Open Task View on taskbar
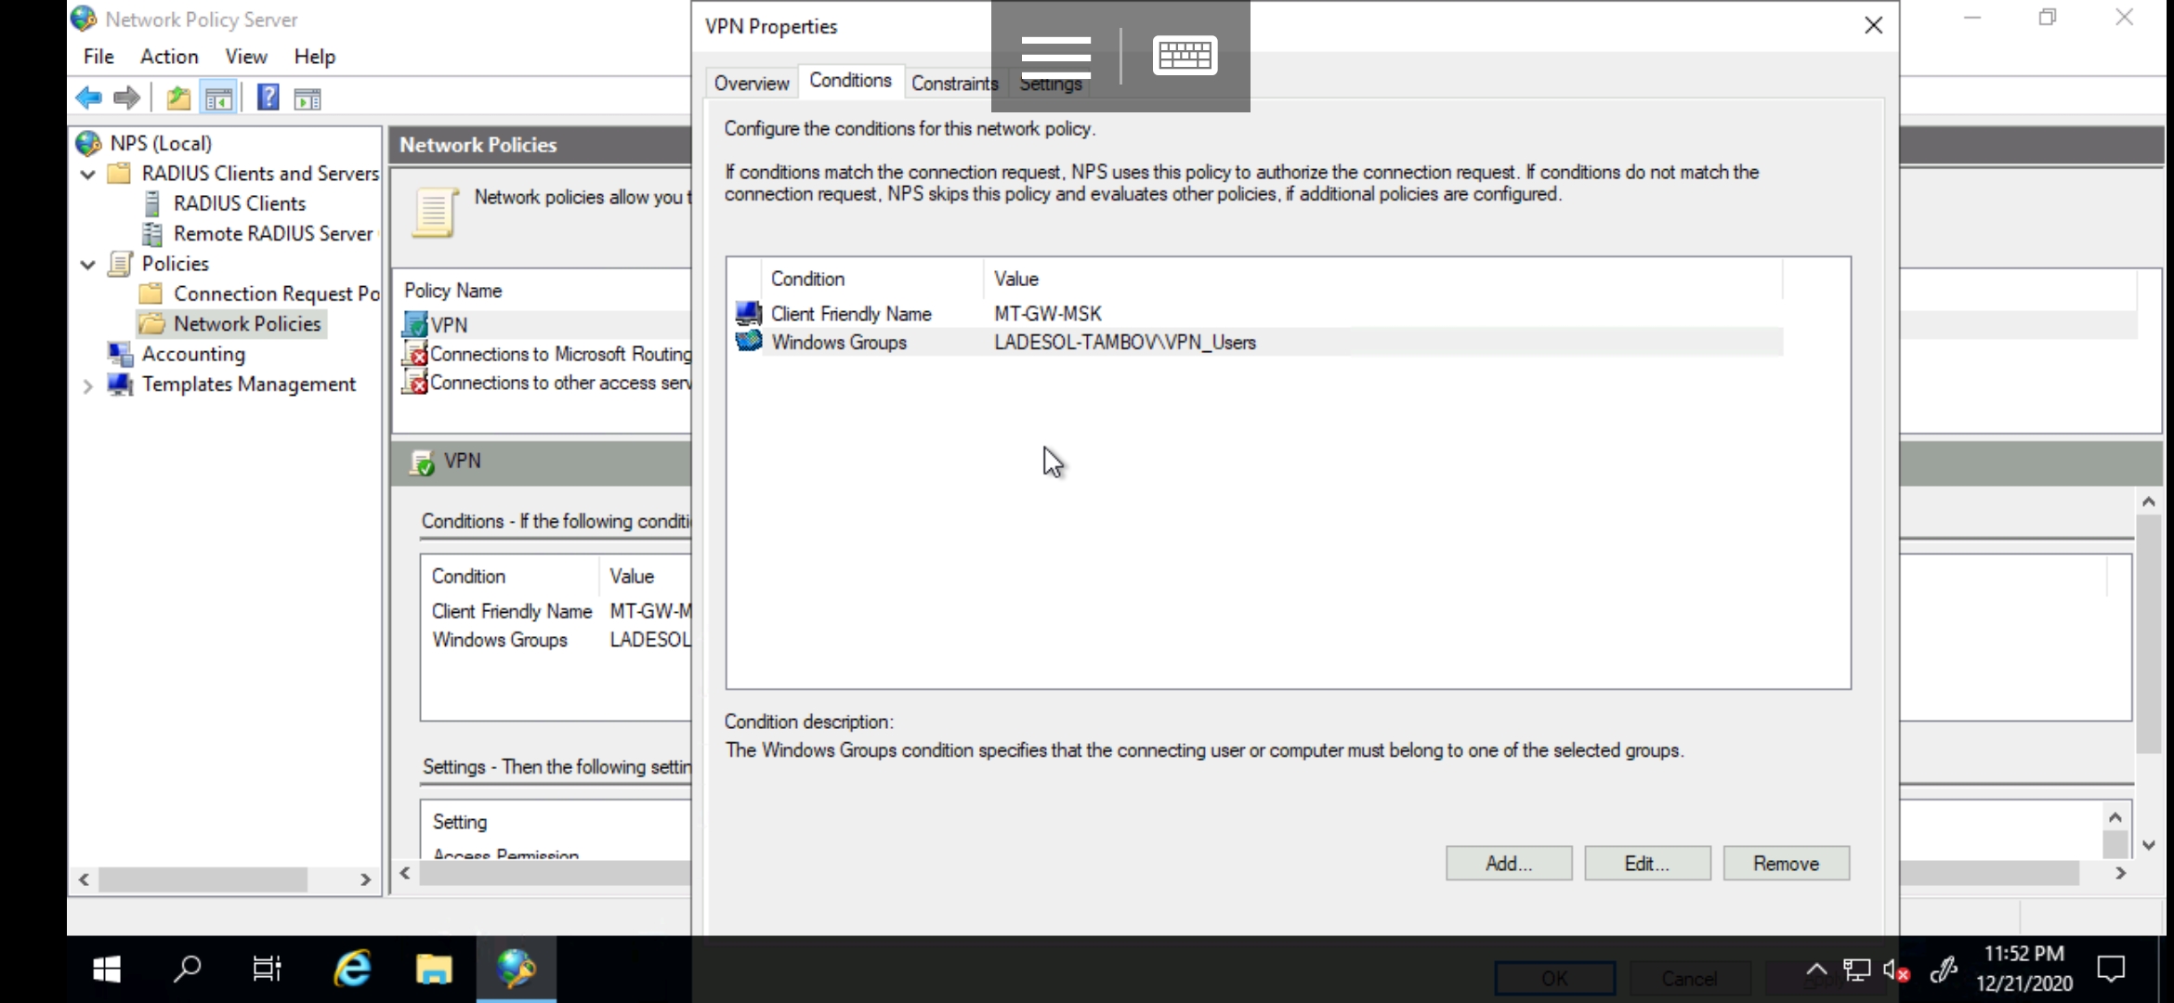Viewport: 2174px width, 1003px height. coord(268,970)
